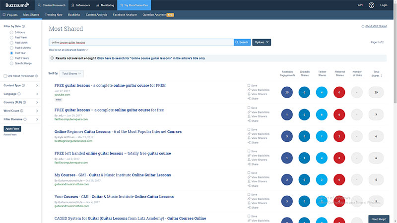
Task: Select the Past Year date filter
Action: pos(11,53)
